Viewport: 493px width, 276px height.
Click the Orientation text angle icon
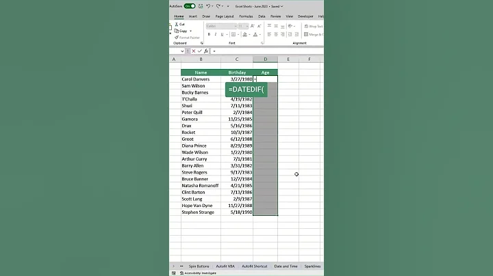coord(290,26)
